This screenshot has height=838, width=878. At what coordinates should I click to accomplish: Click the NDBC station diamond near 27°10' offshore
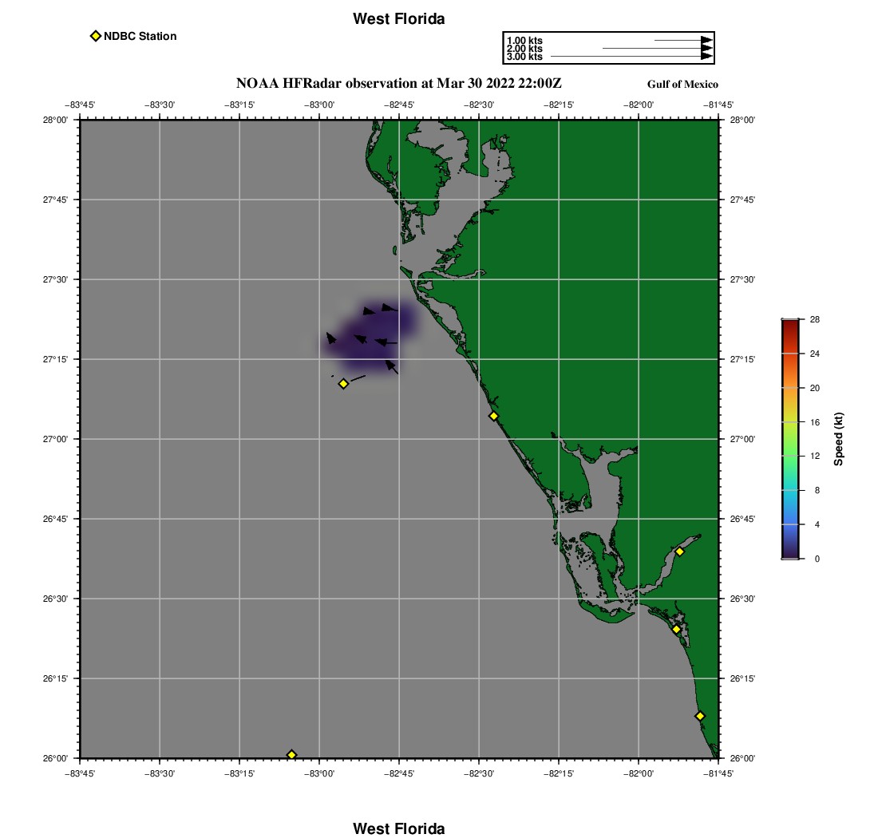(x=343, y=383)
